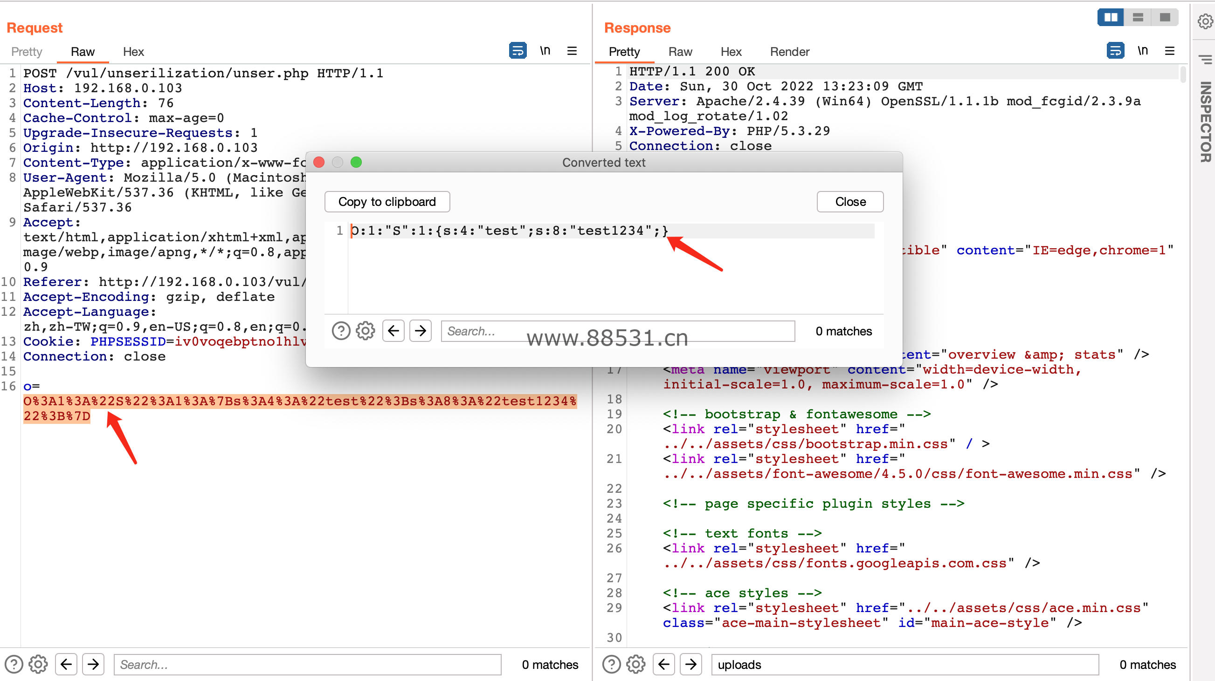
Task: Go to previous match in Request search
Action: tap(66, 664)
